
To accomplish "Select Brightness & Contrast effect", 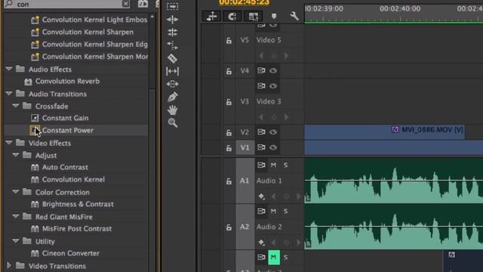I will pos(78,204).
